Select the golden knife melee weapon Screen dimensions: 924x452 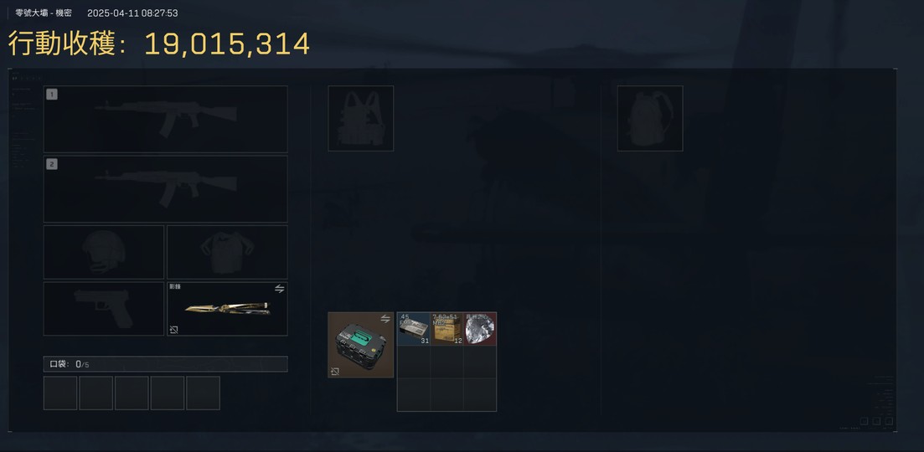228,309
